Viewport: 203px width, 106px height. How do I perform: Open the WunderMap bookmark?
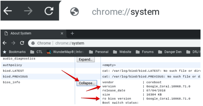[x=65, y=52]
